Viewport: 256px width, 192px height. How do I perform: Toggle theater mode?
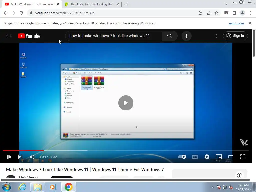(231, 157)
